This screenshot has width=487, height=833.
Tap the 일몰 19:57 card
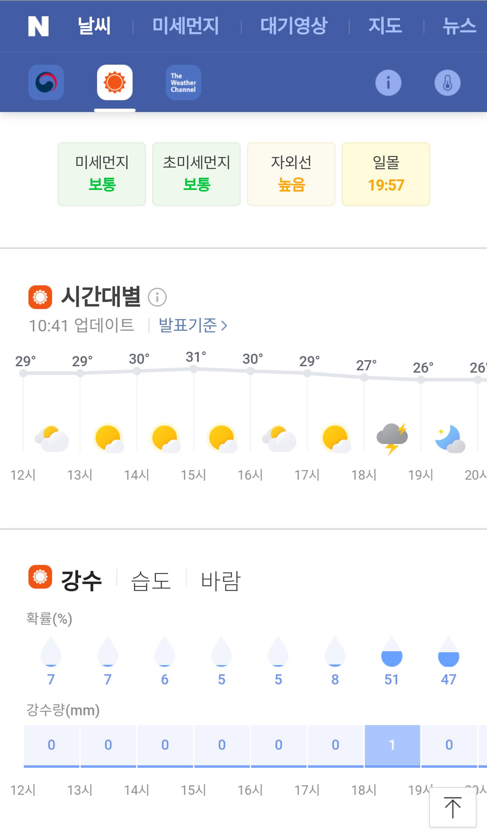[x=386, y=174]
